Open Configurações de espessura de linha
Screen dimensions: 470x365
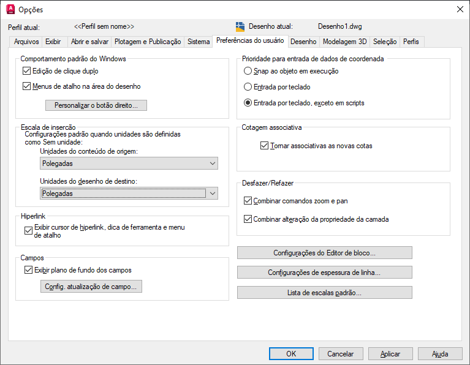pyautogui.click(x=325, y=273)
